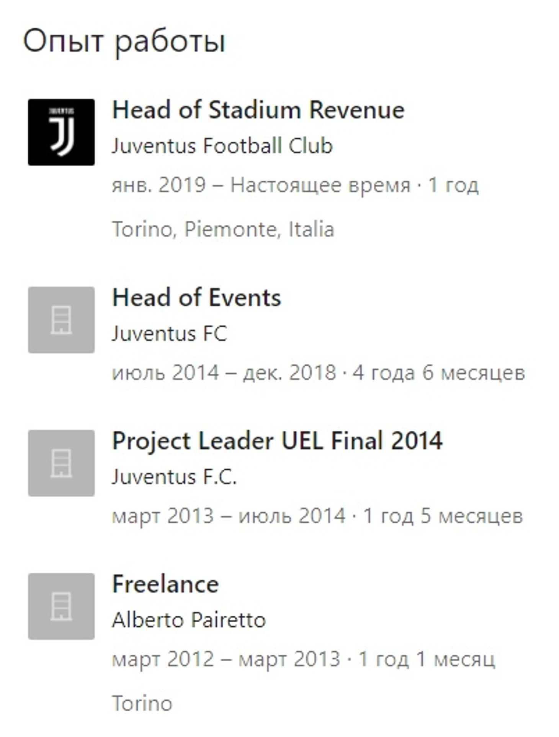
Task: Click the март 2013 – июль 2014 duration line
Action: 317,516
